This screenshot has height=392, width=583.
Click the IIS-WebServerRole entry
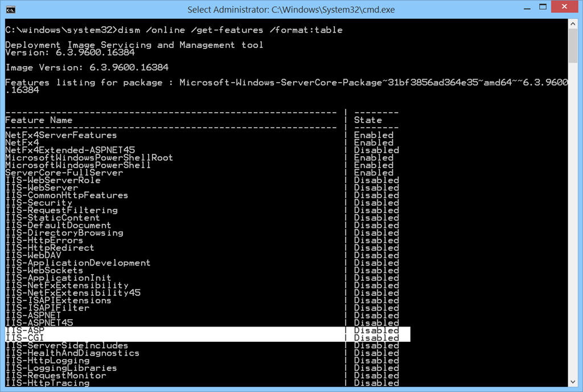[x=52, y=180]
